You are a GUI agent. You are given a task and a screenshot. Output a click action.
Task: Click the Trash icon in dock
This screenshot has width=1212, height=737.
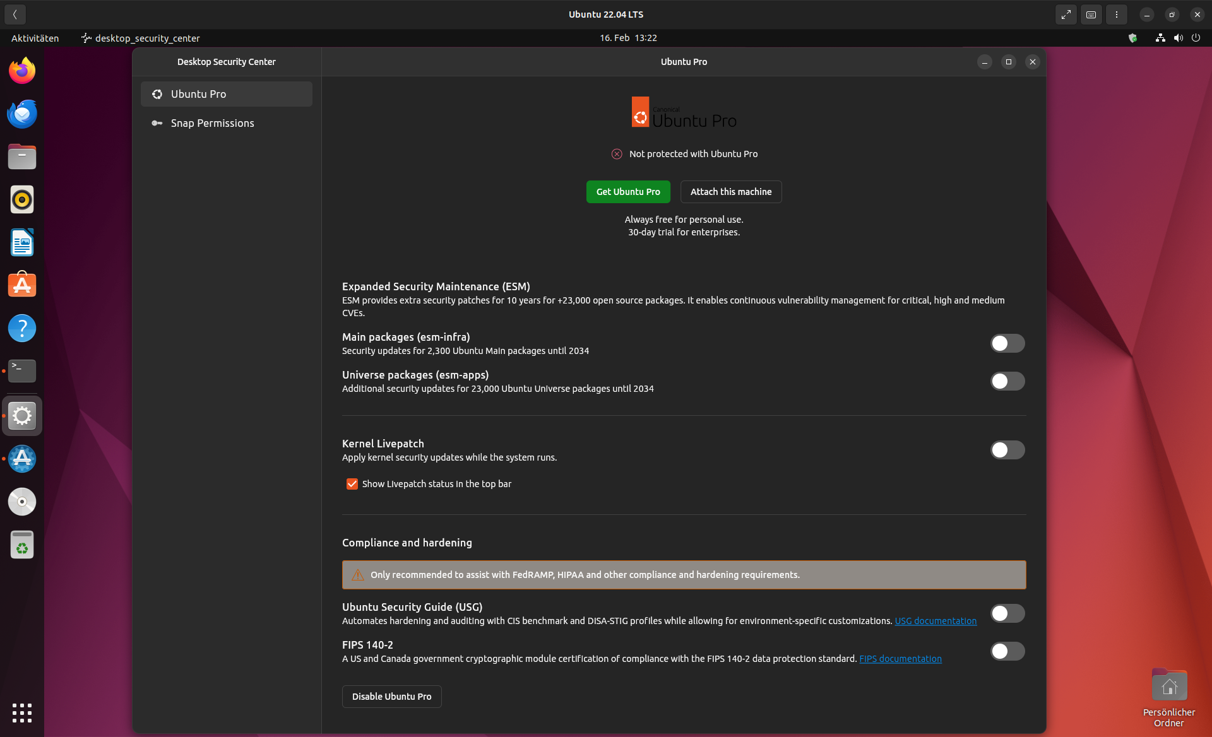22,545
